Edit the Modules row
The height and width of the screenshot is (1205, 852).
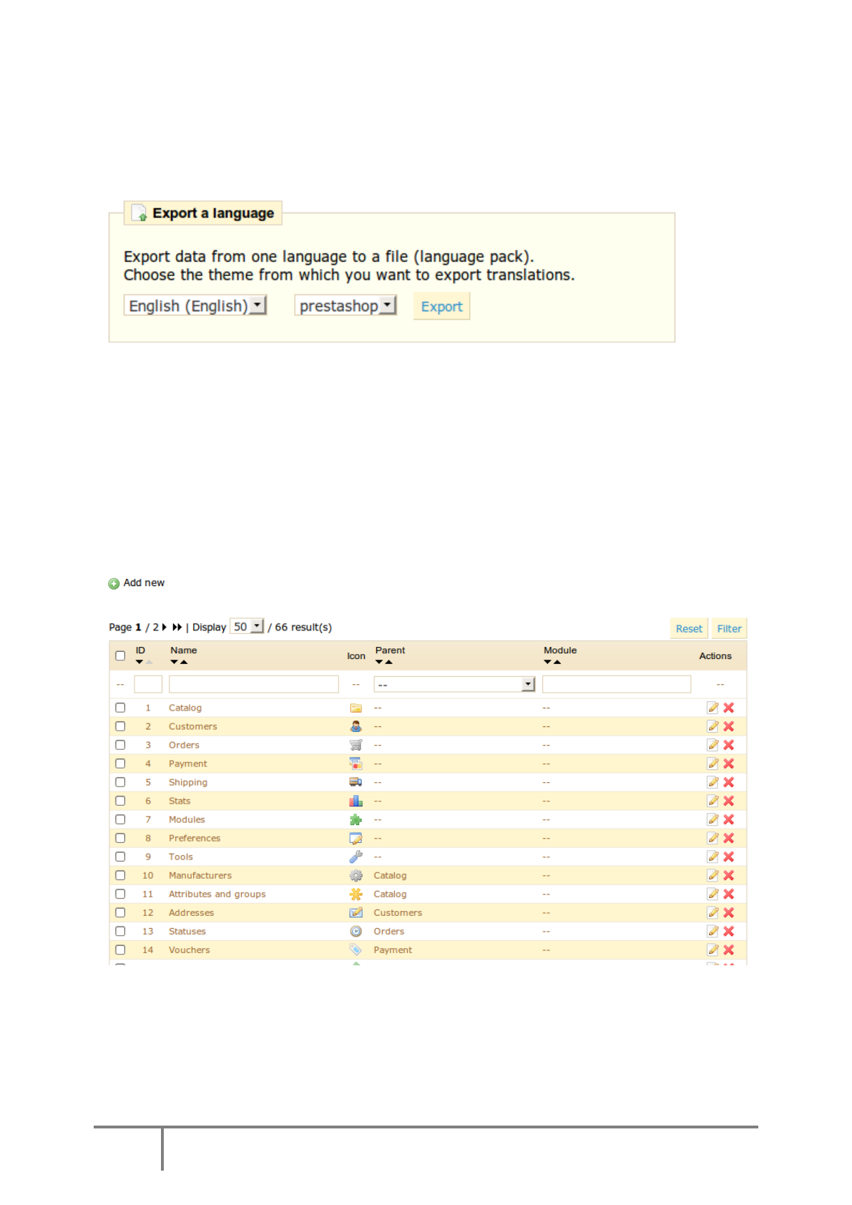(x=713, y=819)
